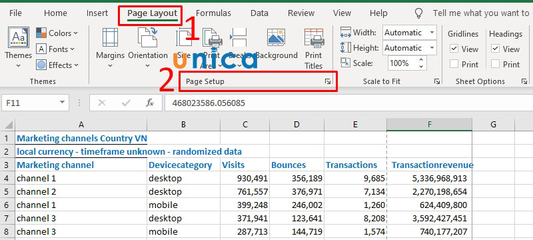
Task: Open the Margins options
Action: (x=110, y=47)
